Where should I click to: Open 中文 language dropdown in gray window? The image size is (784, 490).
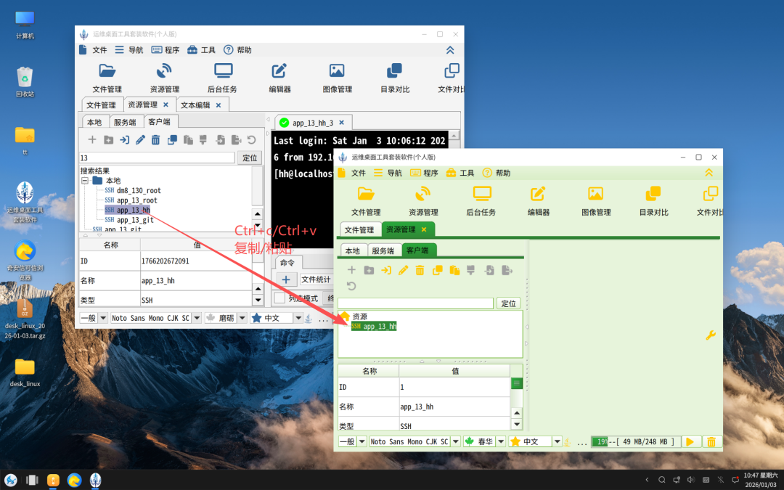[298, 318]
